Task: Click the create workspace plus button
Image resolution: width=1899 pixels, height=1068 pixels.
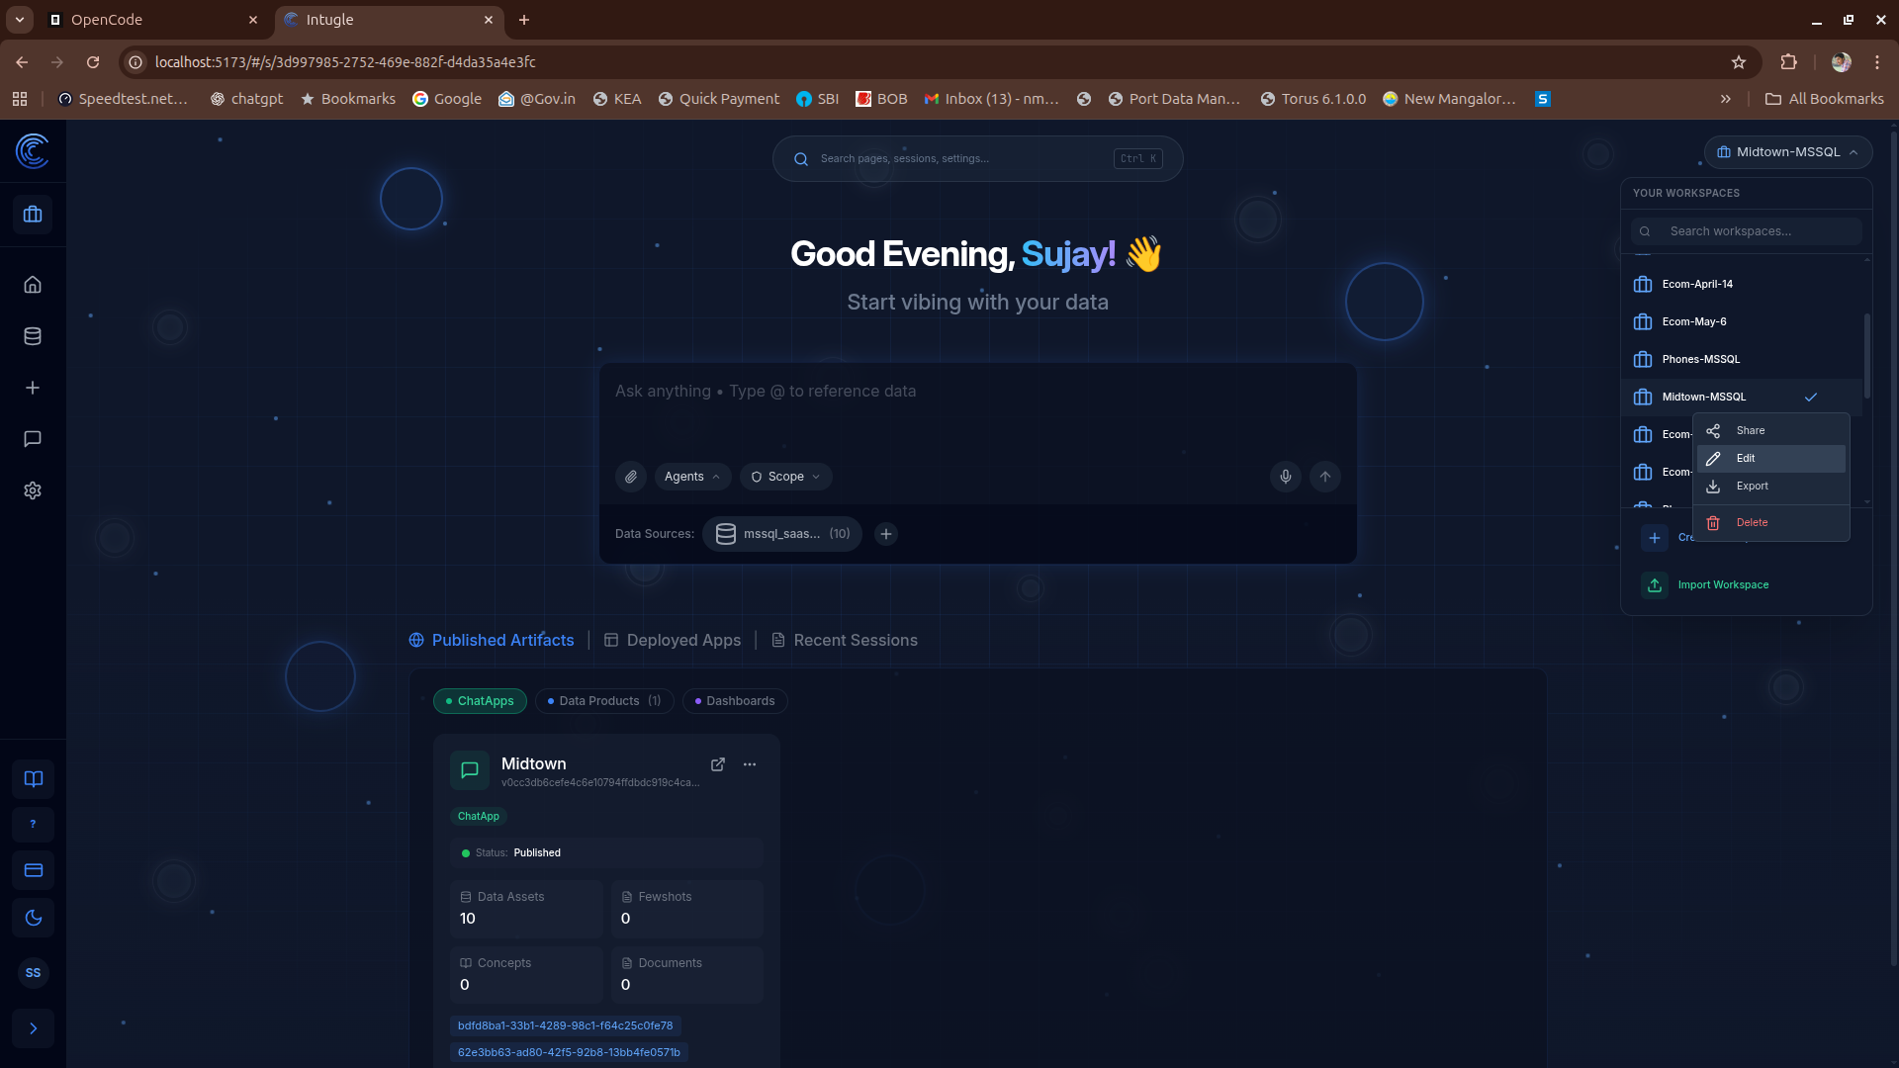Action: click(x=1655, y=538)
